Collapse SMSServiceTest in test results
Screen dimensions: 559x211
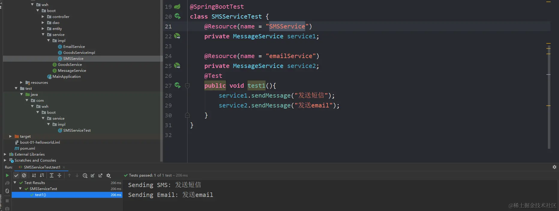coord(20,189)
